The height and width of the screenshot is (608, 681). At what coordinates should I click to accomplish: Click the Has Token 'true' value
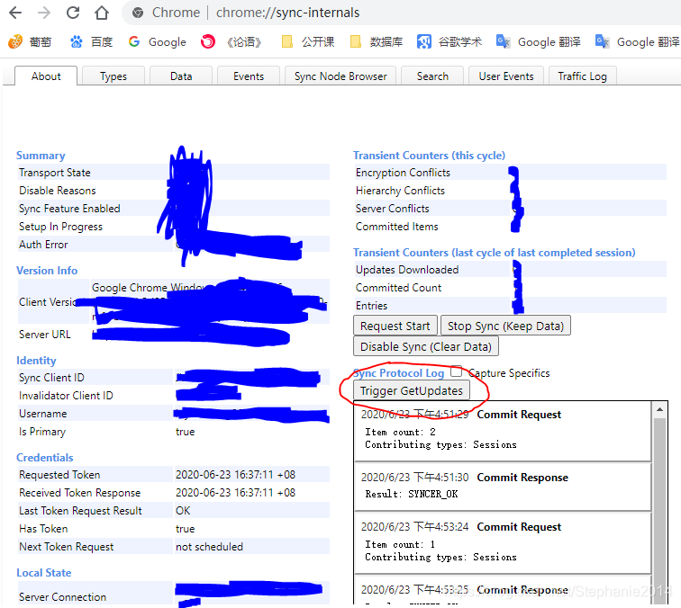(x=185, y=529)
